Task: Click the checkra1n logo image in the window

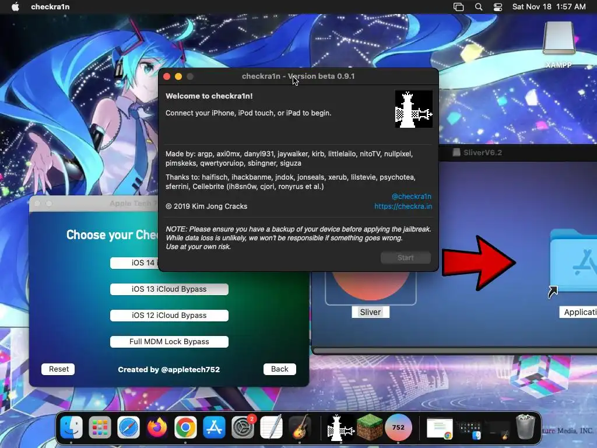Action: tap(413, 109)
